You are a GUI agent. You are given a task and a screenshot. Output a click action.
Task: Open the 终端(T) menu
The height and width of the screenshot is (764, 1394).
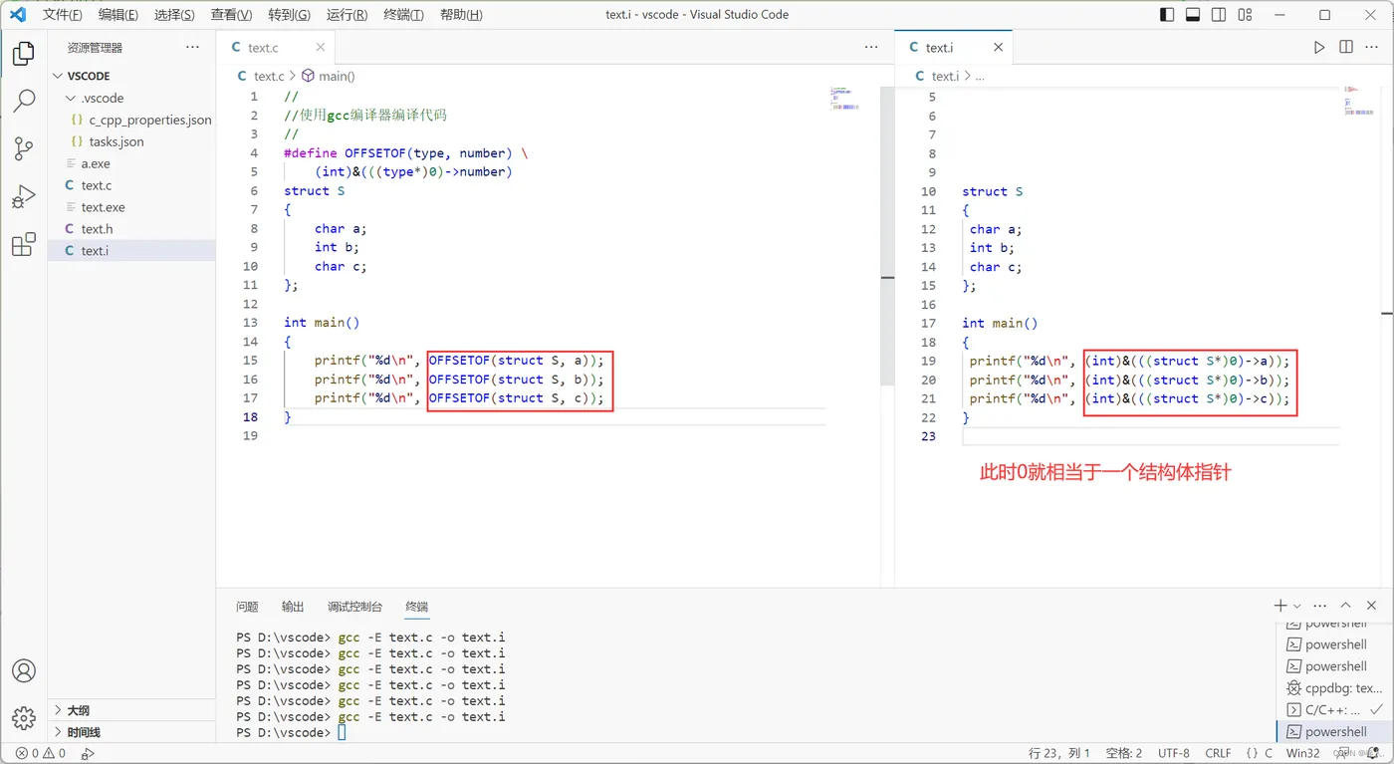click(403, 15)
